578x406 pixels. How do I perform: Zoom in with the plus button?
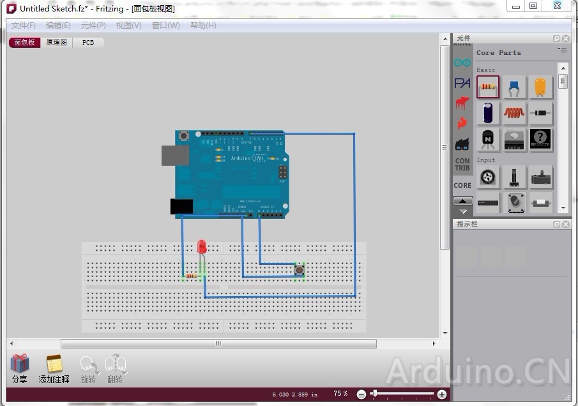(x=441, y=395)
